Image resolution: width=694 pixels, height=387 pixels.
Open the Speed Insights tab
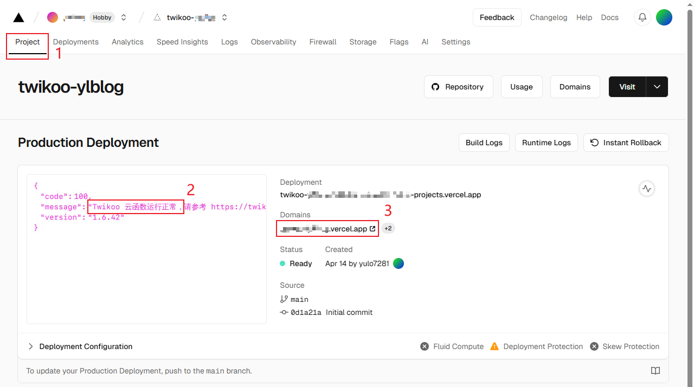coord(182,42)
